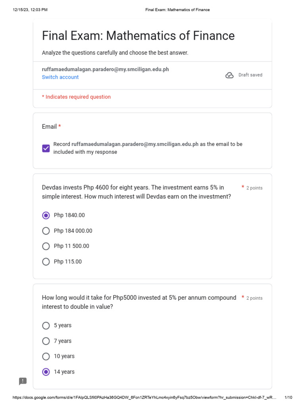
Task: Click the Email field label
Action: [49, 126]
